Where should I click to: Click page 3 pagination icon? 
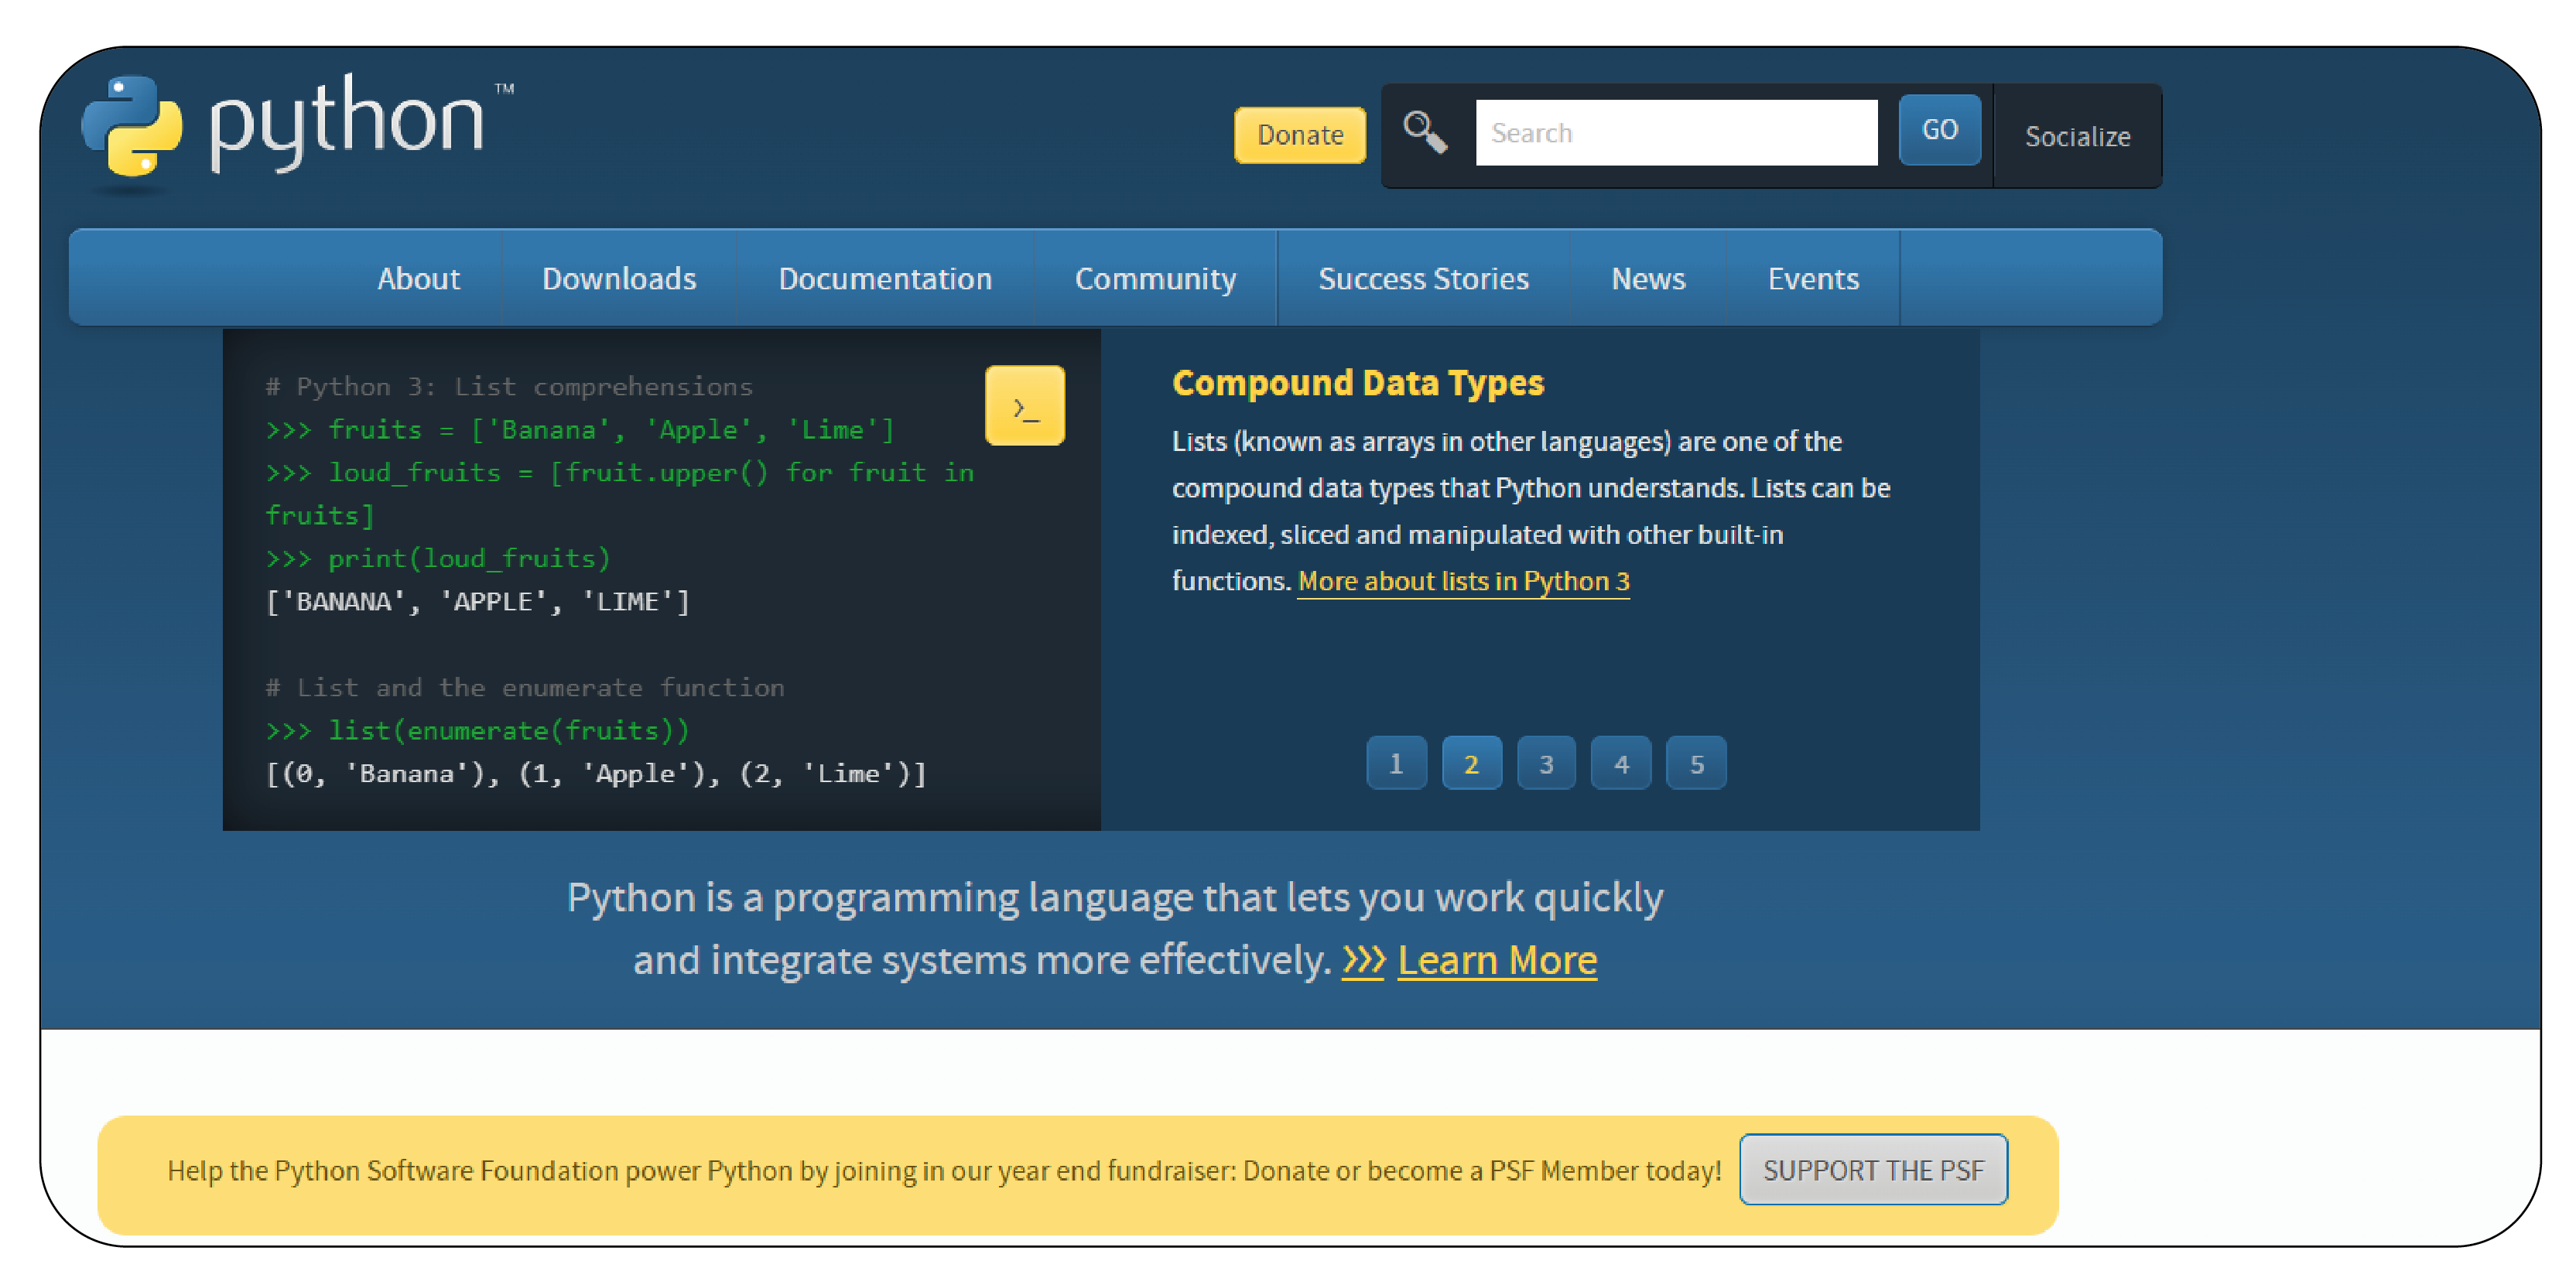tap(1546, 764)
